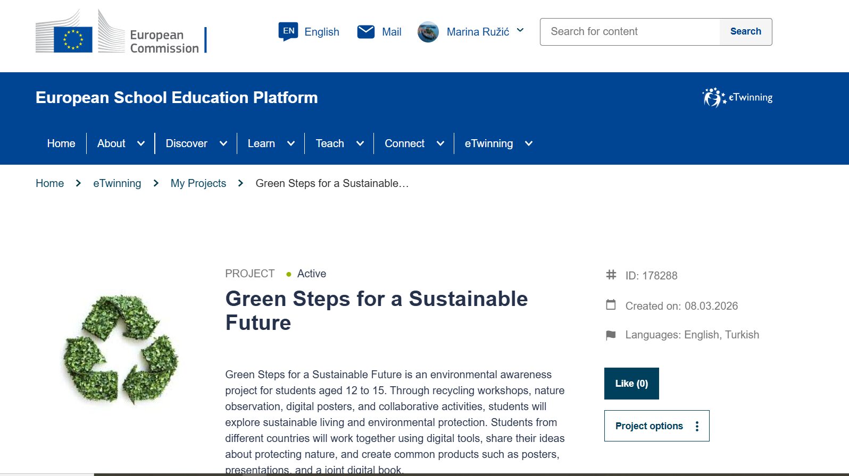Click the EN language icon
The width and height of the screenshot is (849, 476).
[288, 31]
